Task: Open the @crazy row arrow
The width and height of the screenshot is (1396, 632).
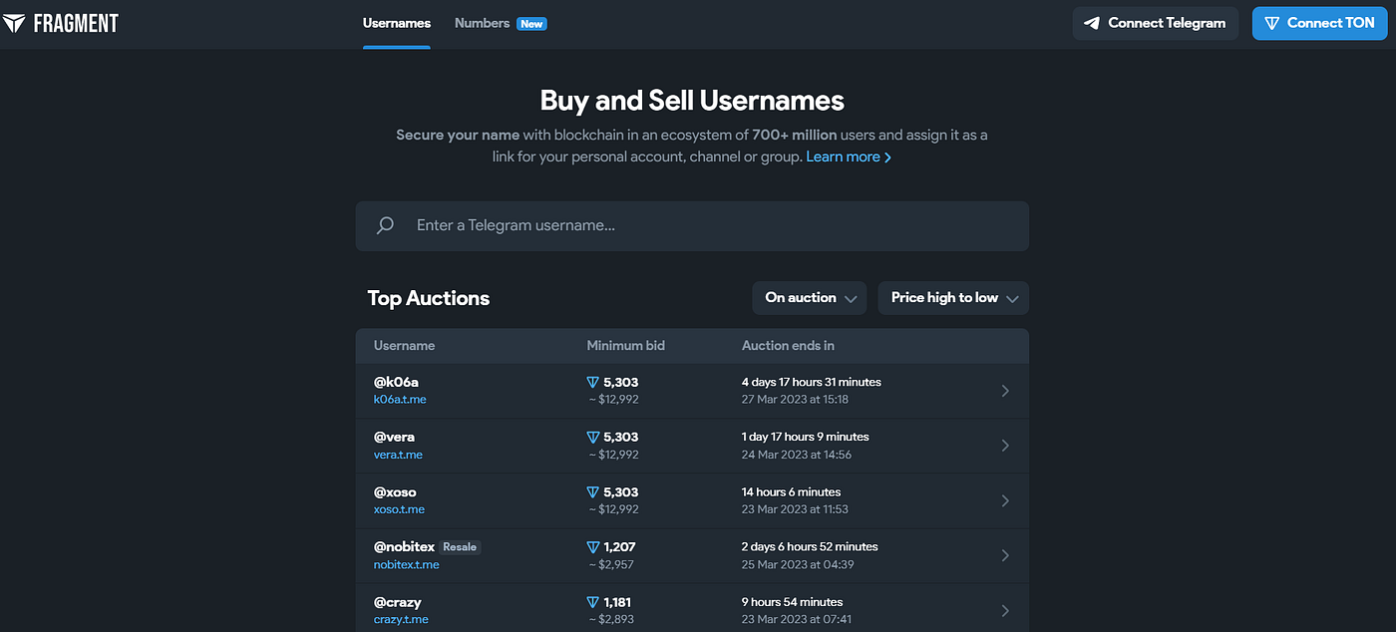Action: coord(1005,610)
